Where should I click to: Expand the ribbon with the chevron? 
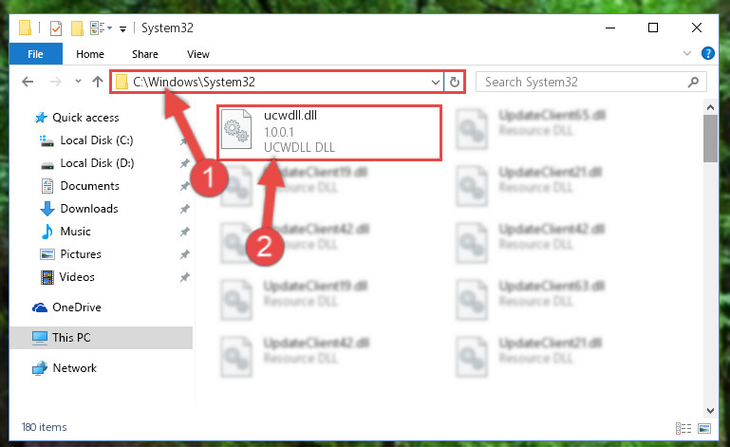tap(686, 53)
